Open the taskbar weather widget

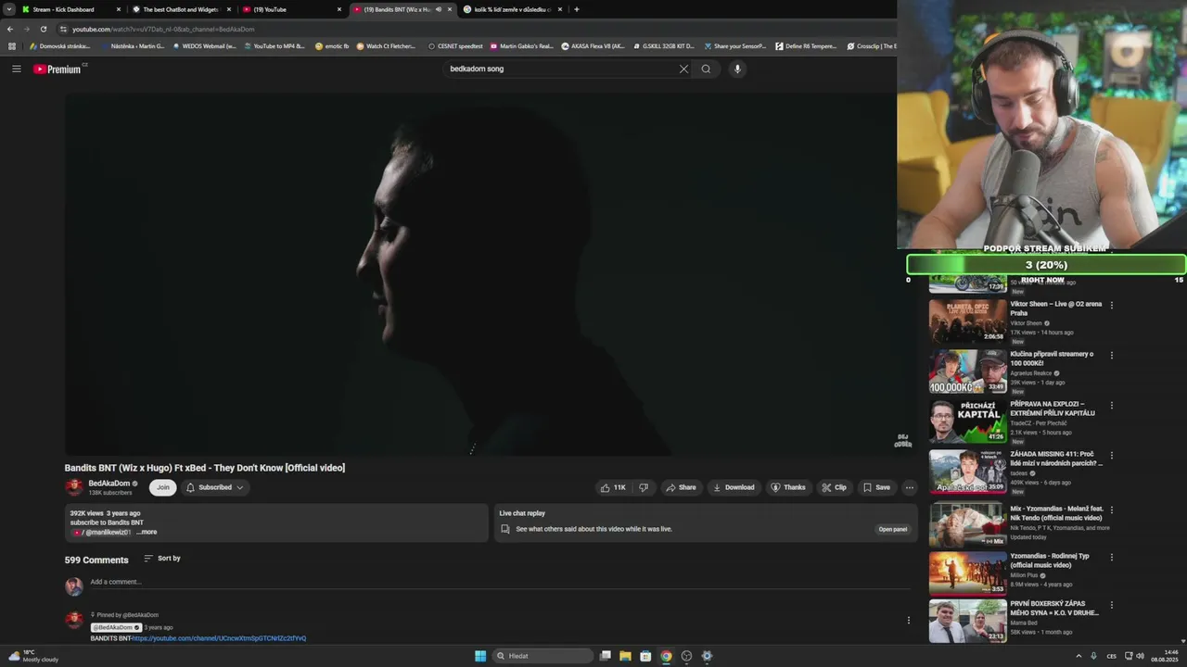click(35, 656)
